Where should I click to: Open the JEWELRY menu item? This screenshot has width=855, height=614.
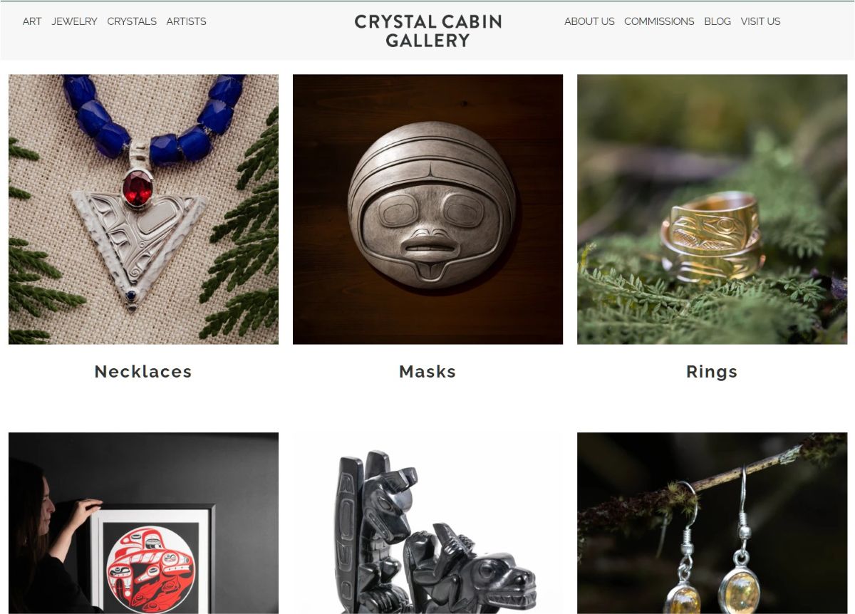[x=74, y=21]
